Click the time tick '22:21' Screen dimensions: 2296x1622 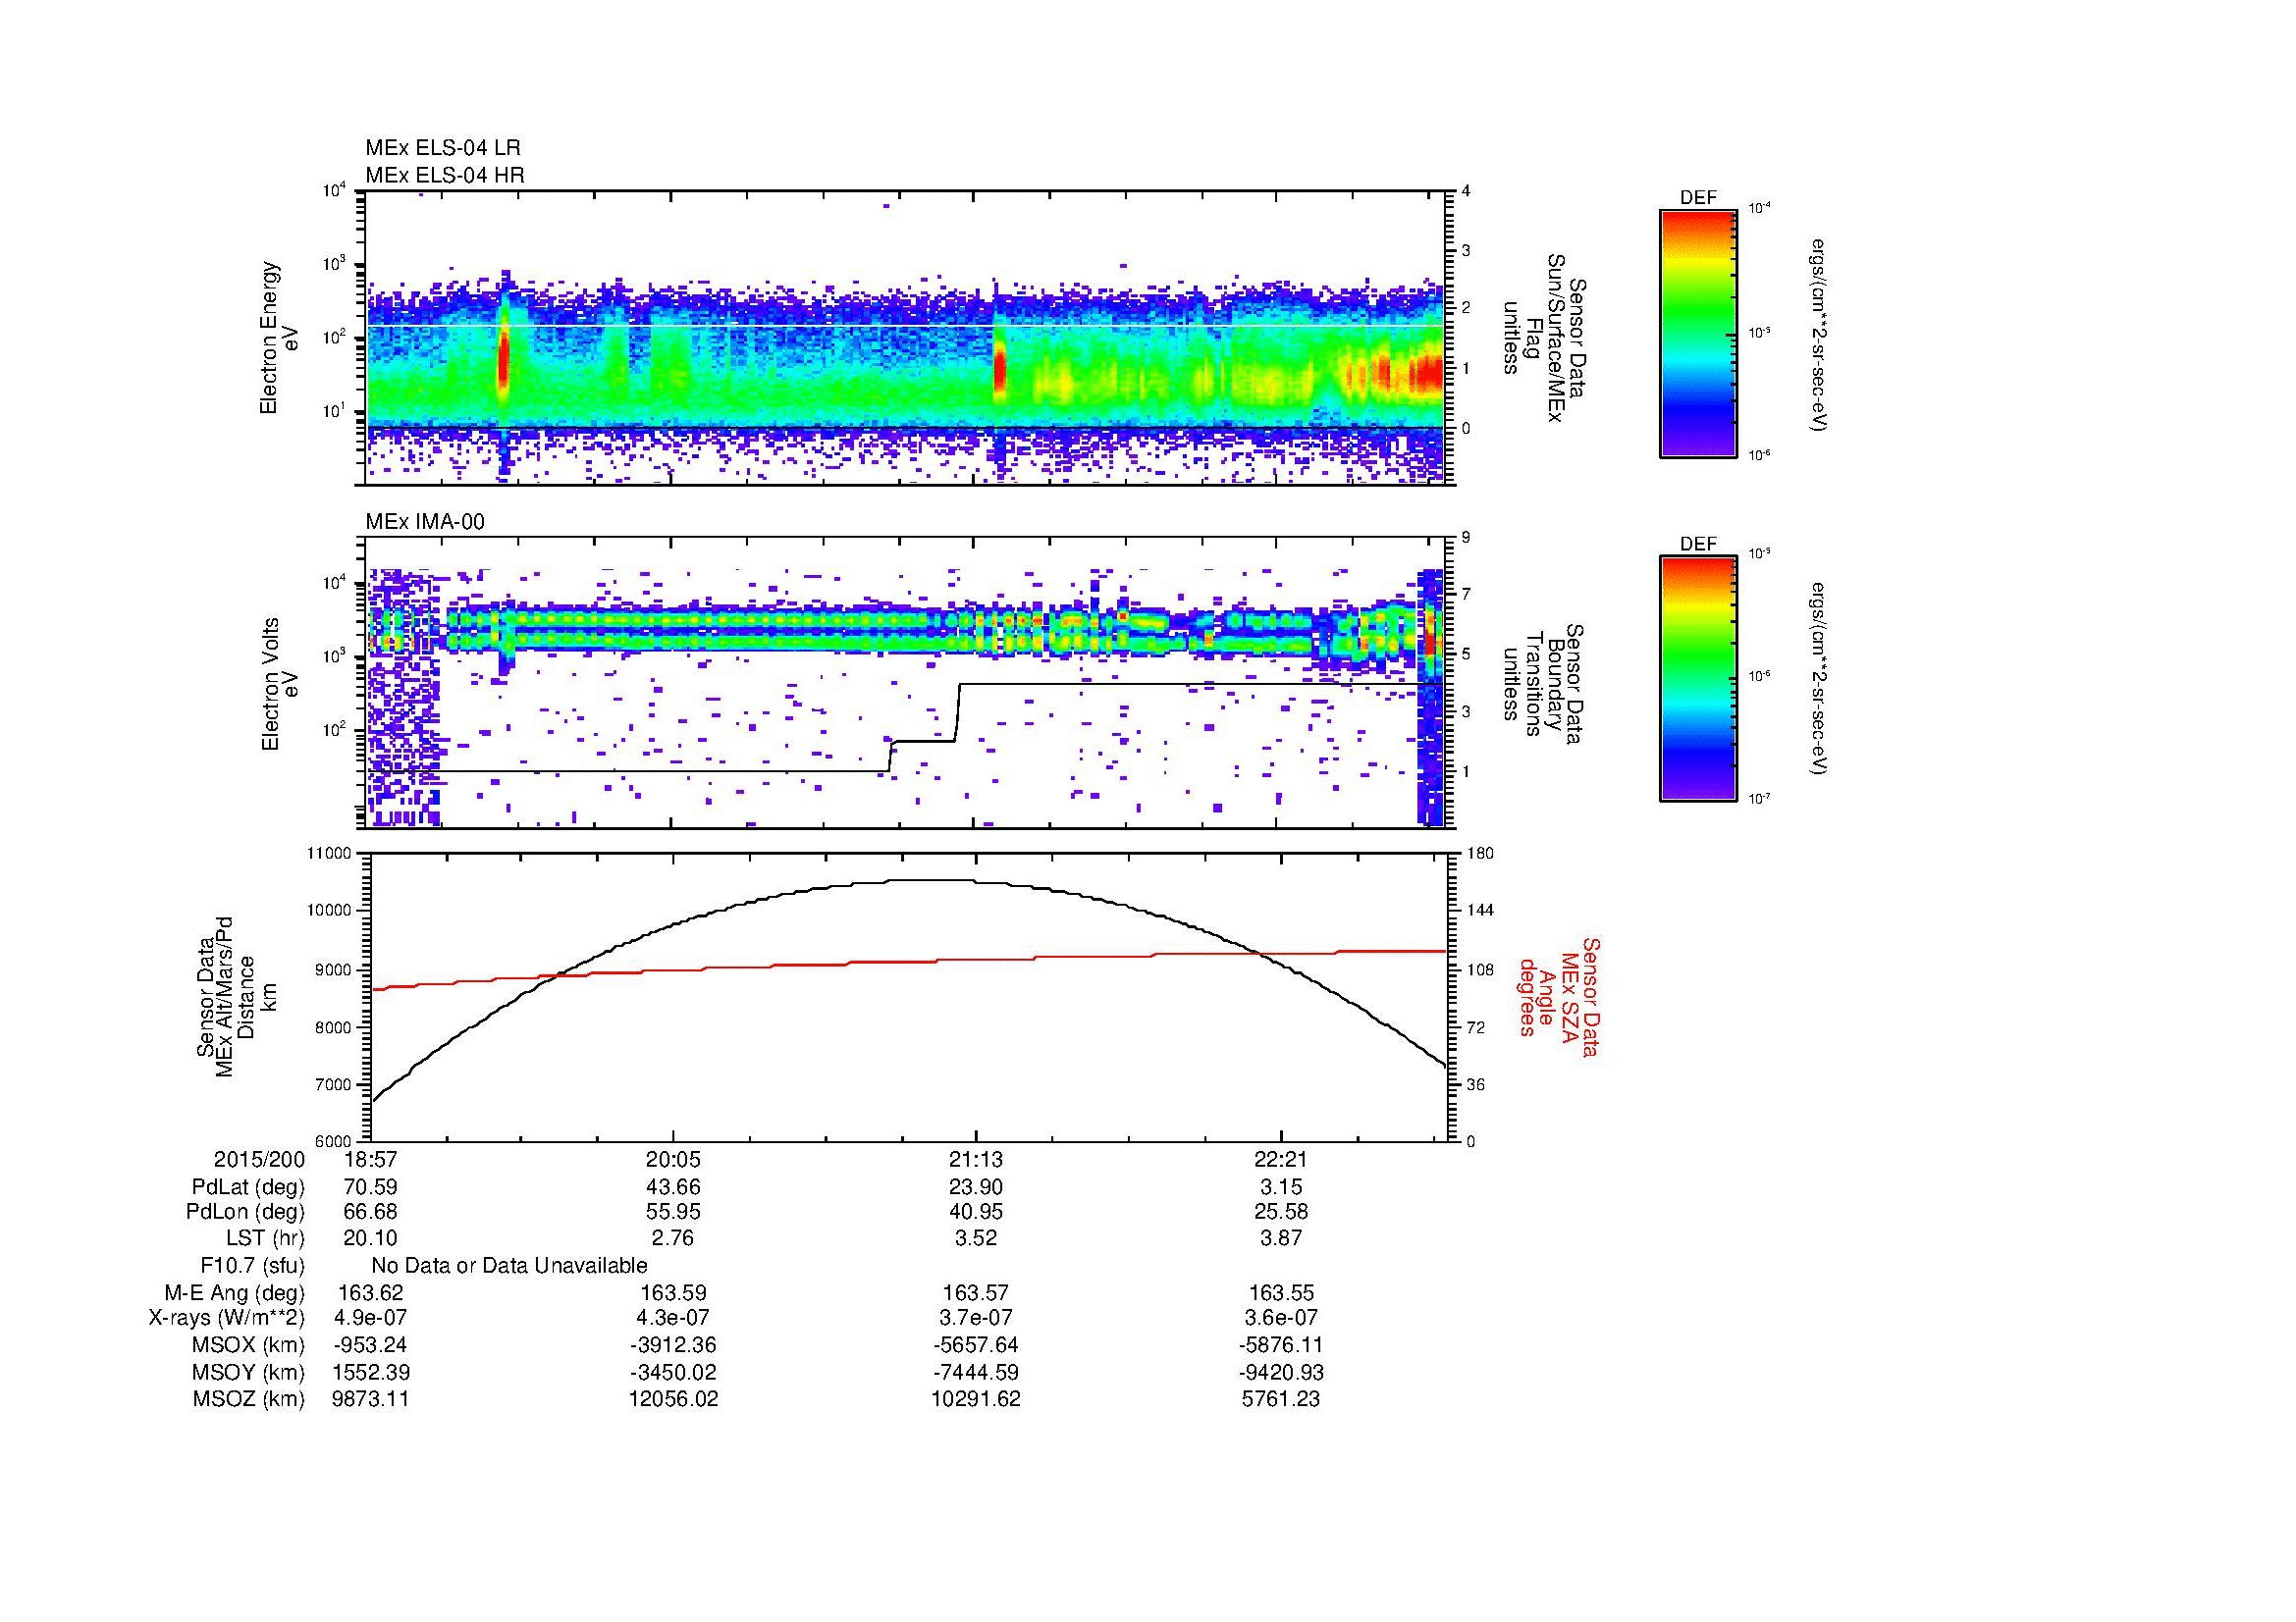pos(1281,1159)
